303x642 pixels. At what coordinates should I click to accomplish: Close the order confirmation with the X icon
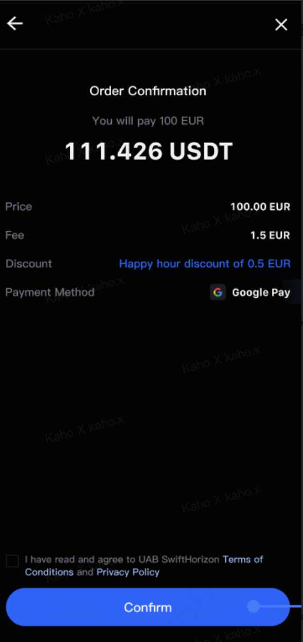tap(281, 25)
